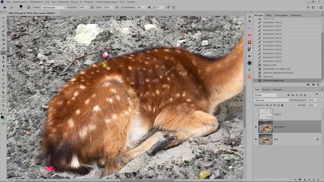This screenshot has width=324, height=182.
Task: Open brush opacity value dropdown
Action: (x=87, y=7)
